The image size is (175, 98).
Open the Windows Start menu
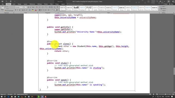coord(2,97)
